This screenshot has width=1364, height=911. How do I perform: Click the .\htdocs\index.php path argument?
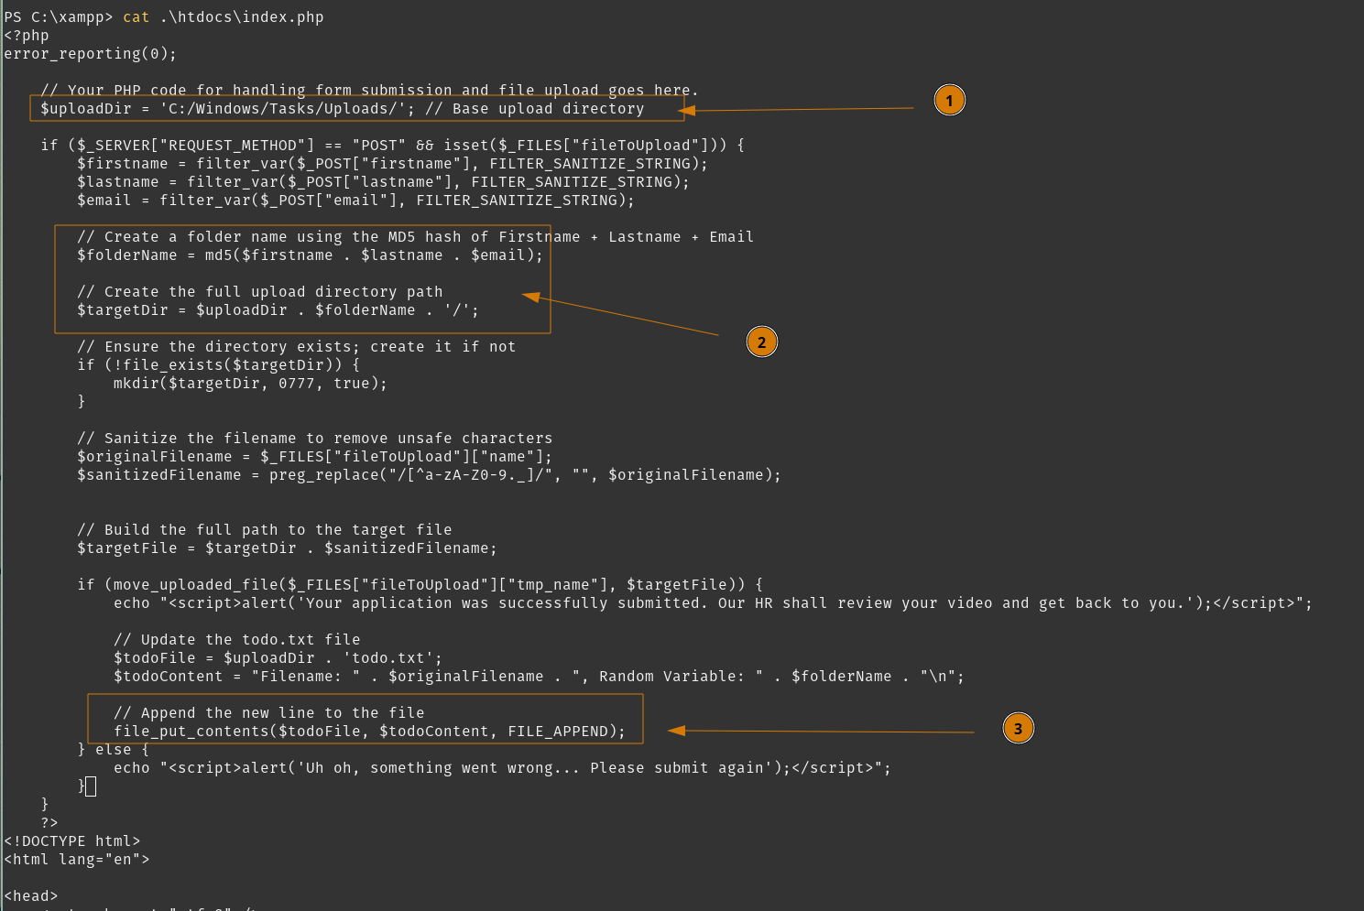(x=241, y=17)
